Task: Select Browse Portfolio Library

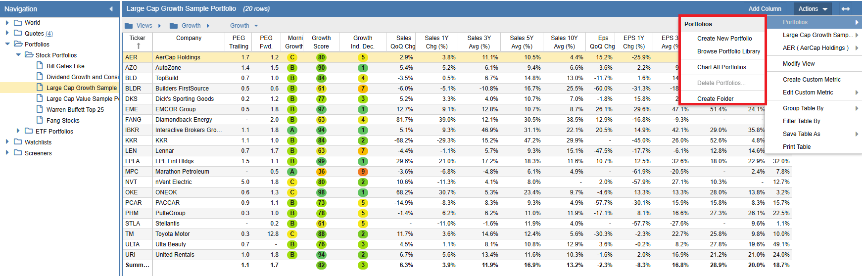Action: tap(728, 51)
